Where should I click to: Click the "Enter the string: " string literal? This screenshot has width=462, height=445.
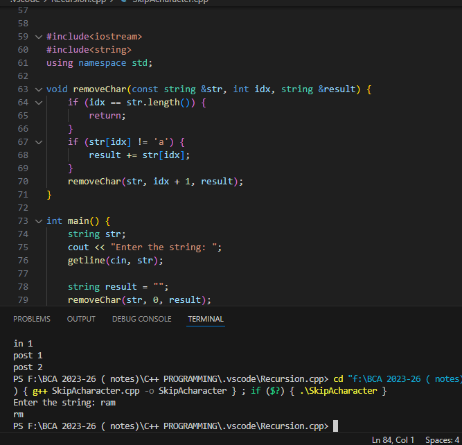tap(164, 247)
